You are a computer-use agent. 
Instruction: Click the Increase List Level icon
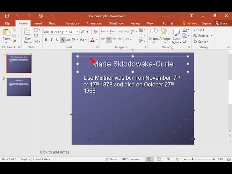[x=127, y=32]
